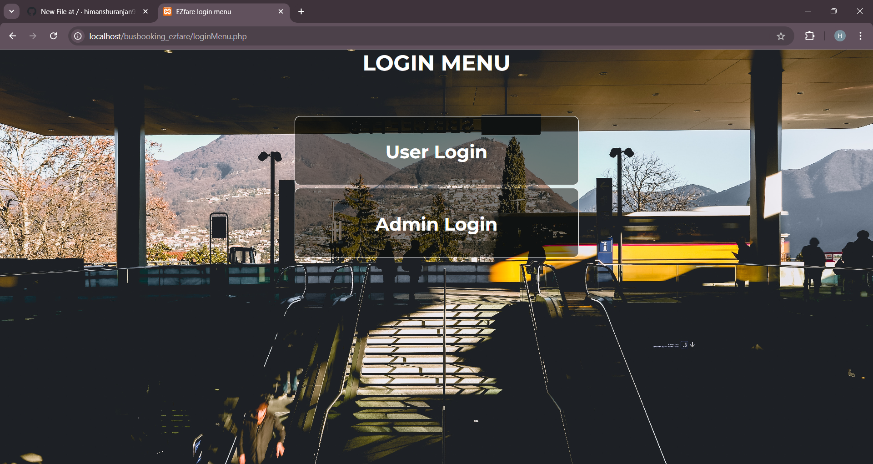Minimize the browser window
The width and height of the screenshot is (873, 464).
808,11
